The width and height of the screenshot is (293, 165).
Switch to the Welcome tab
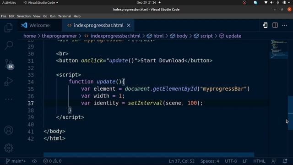(39, 25)
